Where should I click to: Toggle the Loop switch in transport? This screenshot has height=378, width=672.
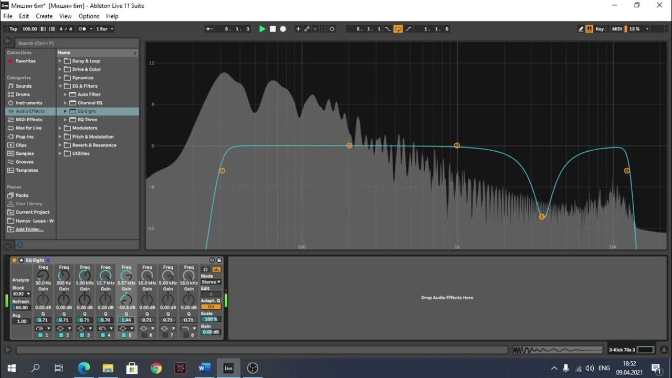[398, 29]
